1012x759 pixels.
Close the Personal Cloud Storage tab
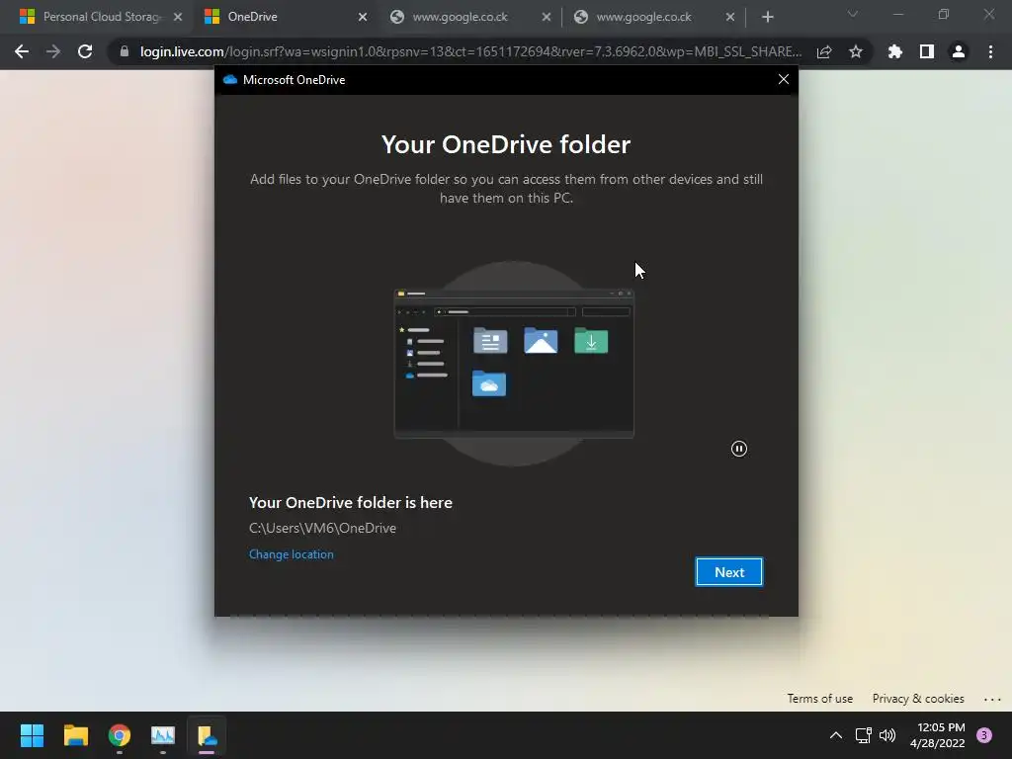(178, 17)
